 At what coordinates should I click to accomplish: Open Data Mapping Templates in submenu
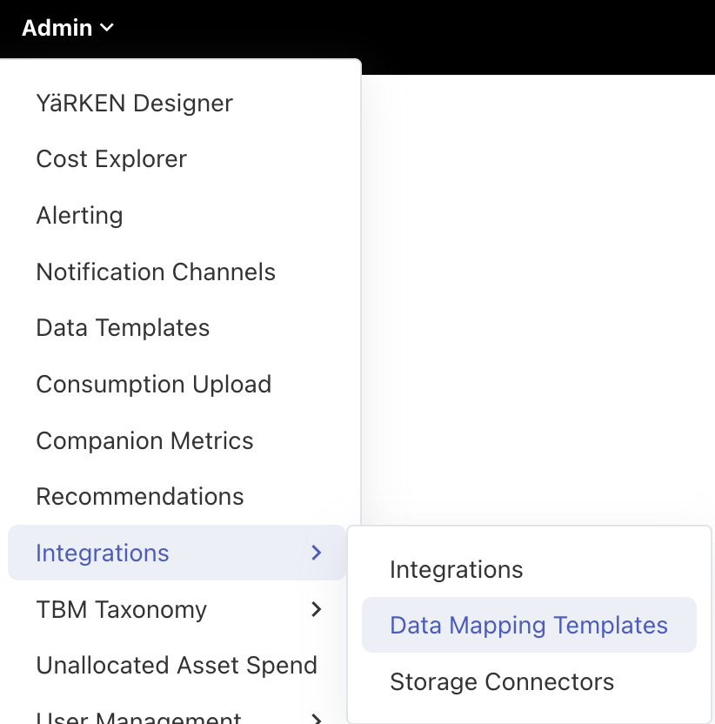(x=528, y=626)
